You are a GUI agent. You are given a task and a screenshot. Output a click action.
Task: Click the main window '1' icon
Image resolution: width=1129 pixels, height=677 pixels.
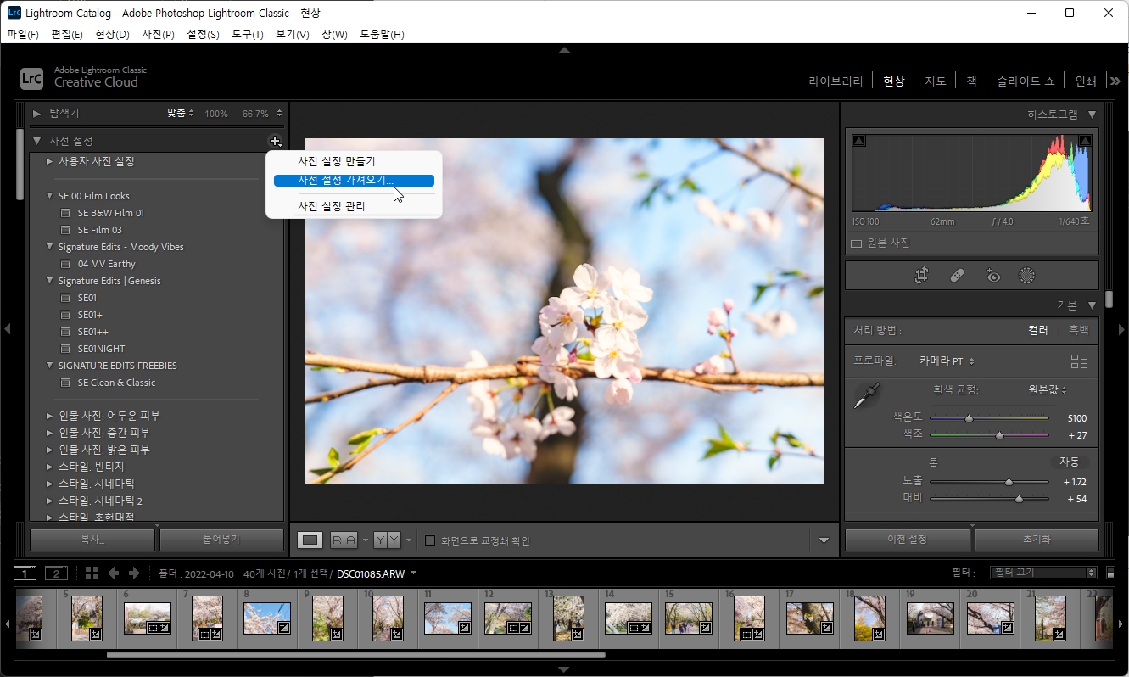tap(25, 573)
